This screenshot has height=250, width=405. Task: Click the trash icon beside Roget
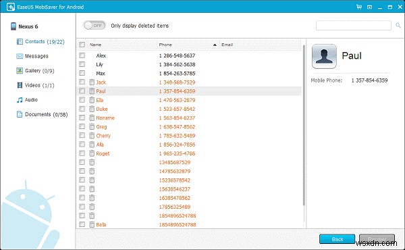click(92, 153)
